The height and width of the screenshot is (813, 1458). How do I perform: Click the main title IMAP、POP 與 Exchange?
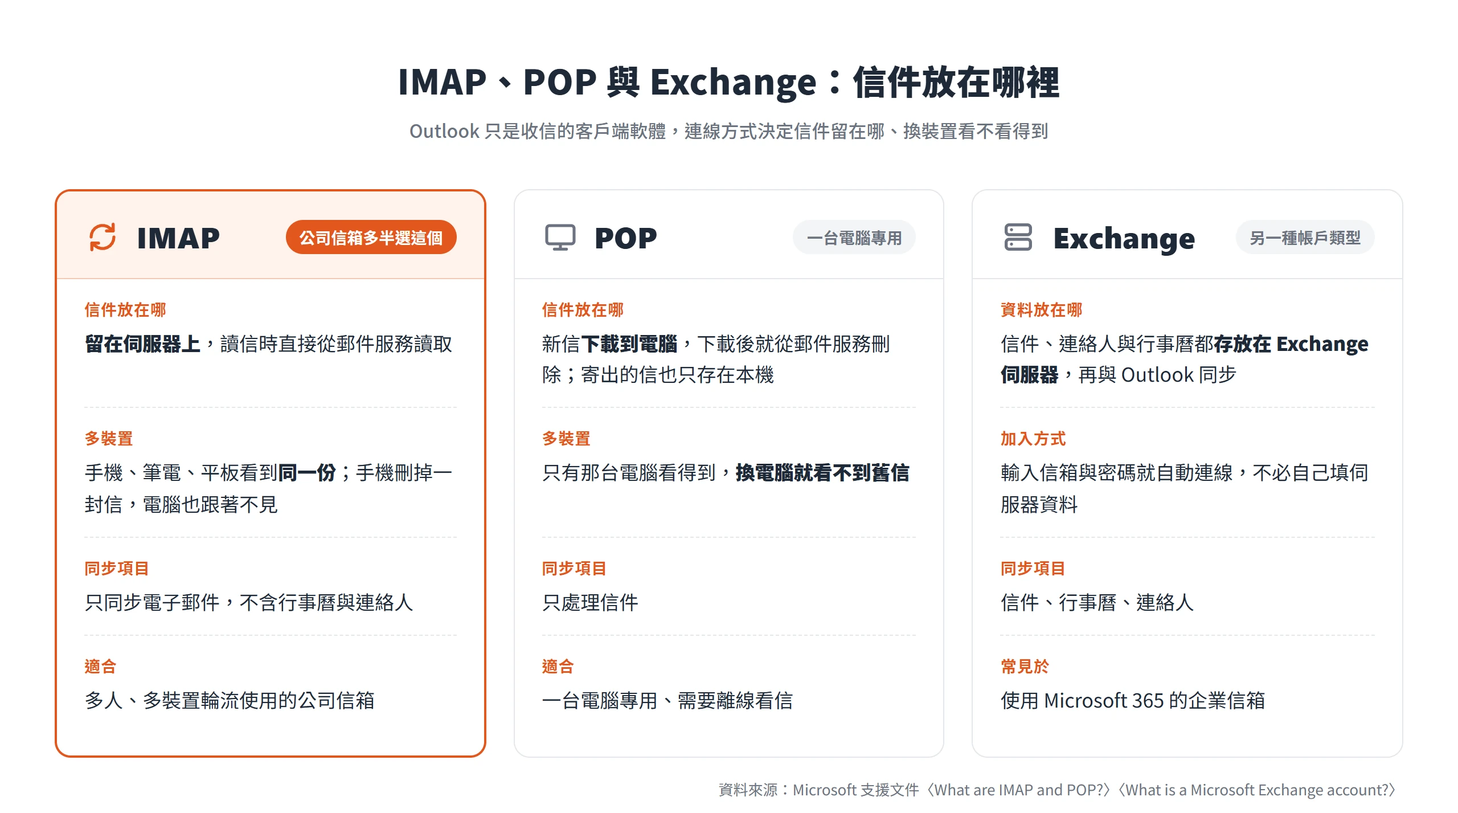[728, 83]
